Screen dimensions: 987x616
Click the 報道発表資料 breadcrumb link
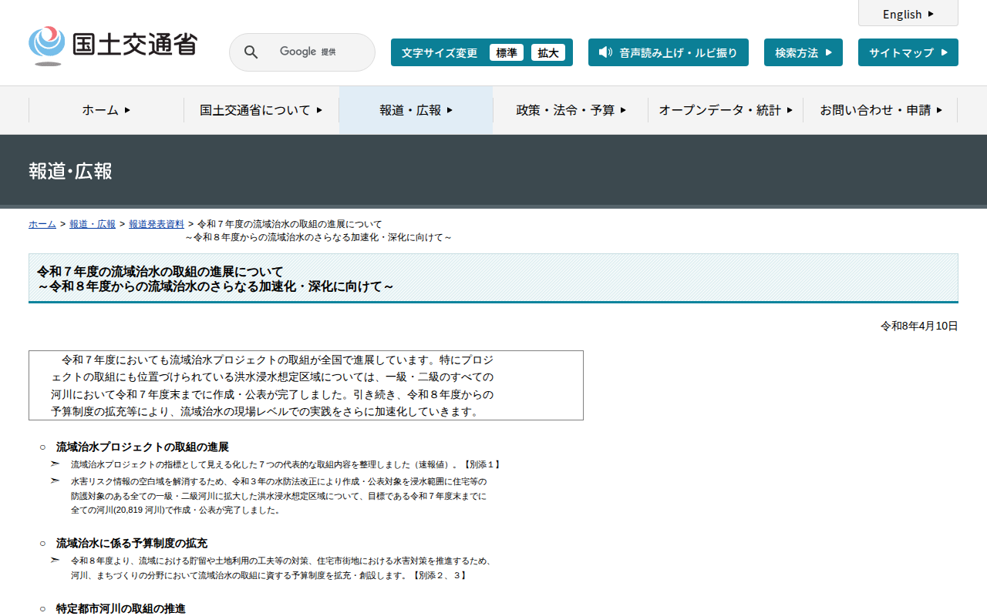(x=157, y=224)
